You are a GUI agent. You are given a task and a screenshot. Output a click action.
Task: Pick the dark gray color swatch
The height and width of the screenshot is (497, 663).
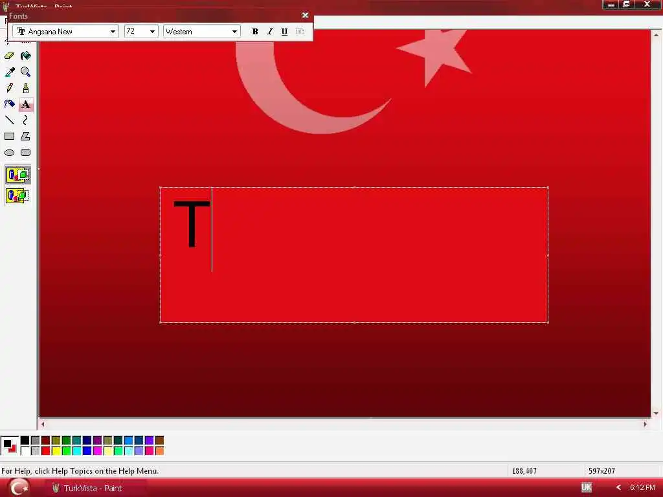[x=36, y=440]
